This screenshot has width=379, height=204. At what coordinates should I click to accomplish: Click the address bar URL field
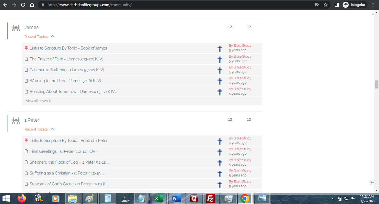(x=167, y=5)
